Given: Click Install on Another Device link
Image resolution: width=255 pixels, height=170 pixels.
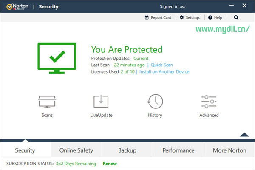Looking at the screenshot, I should pos(164,71).
